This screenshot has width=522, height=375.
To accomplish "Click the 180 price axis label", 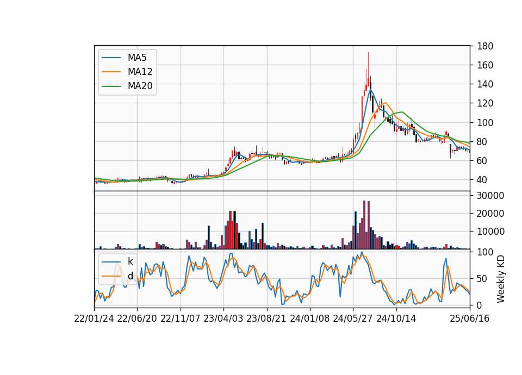I will tap(485, 46).
